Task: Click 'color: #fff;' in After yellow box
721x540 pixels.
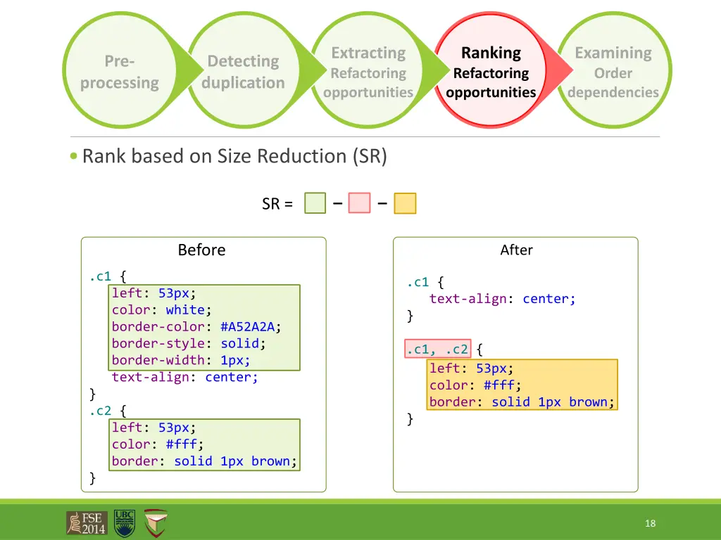Action: (x=475, y=385)
